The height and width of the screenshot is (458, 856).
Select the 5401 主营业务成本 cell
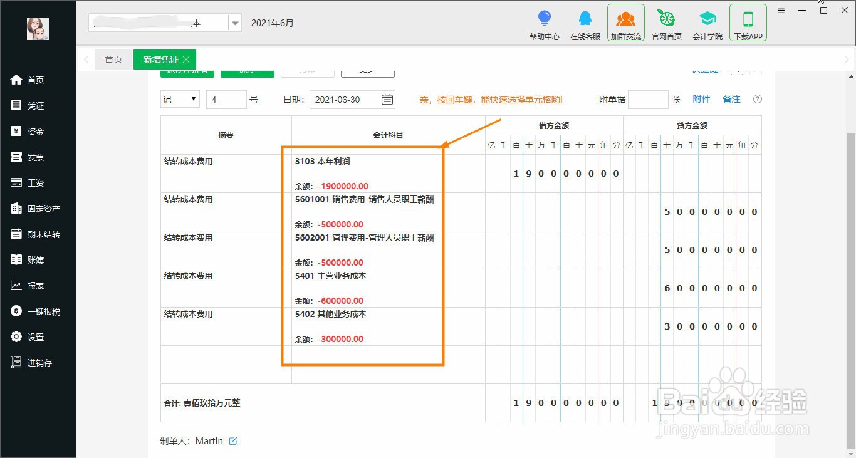click(x=388, y=288)
